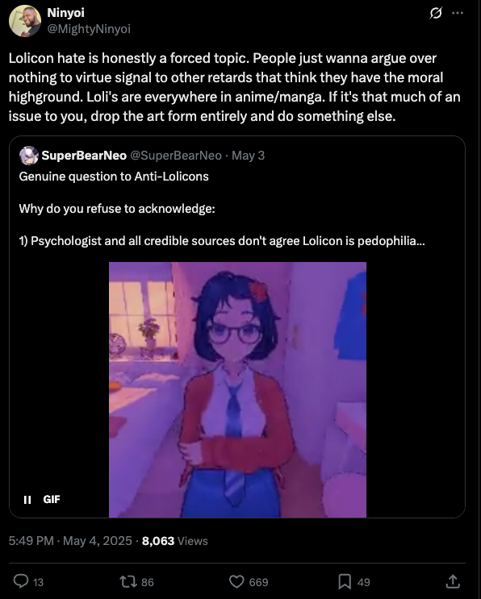Image resolution: width=481 pixels, height=599 pixels.
Task: Open the share upload-arrow icon
Action: pyautogui.click(x=453, y=581)
